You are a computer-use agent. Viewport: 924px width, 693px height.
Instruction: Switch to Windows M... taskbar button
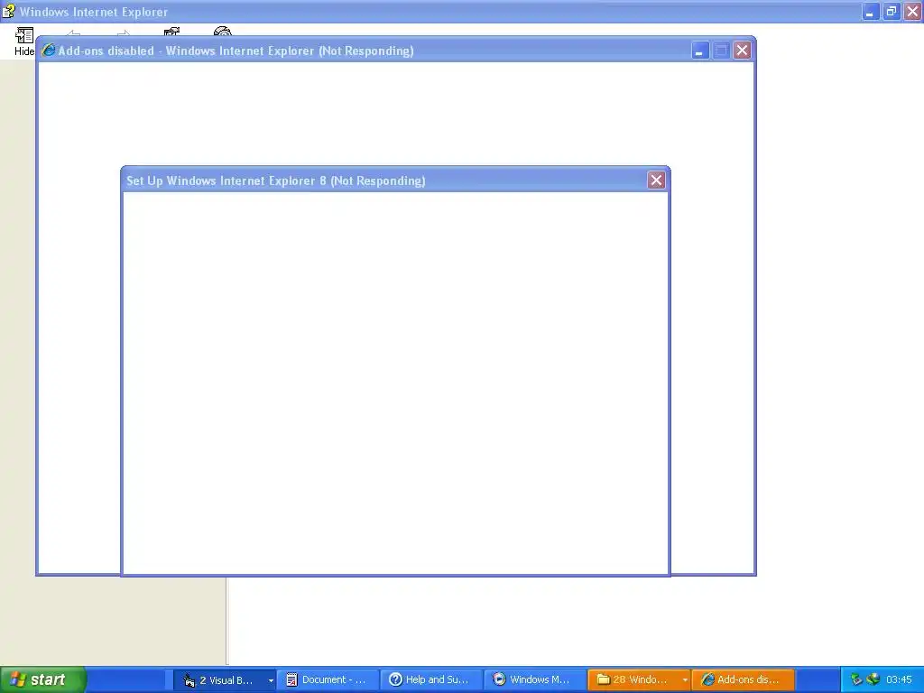point(534,680)
